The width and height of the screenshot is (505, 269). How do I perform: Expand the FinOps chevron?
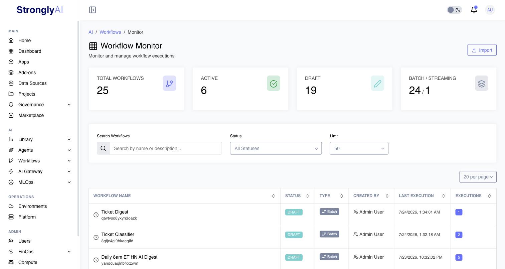[69, 252]
